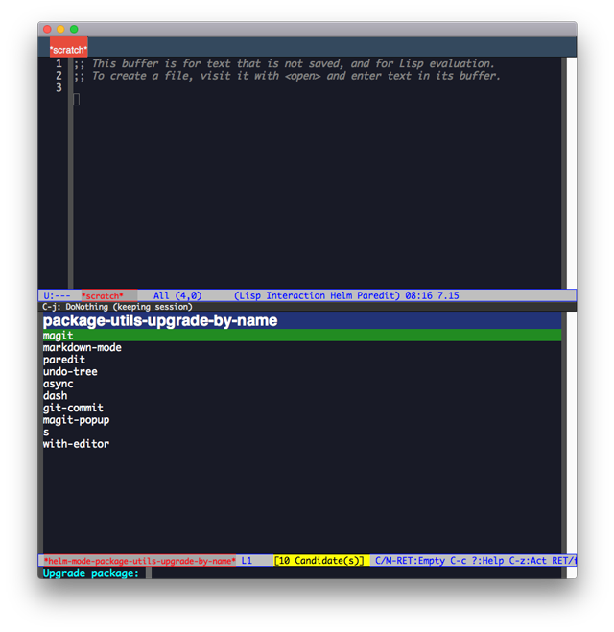Select the magit candidate

[x=302, y=335]
